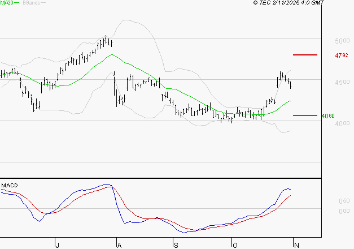Screen dimensions: 354x249
Task: Click the J month axis label
Action: tap(58, 246)
